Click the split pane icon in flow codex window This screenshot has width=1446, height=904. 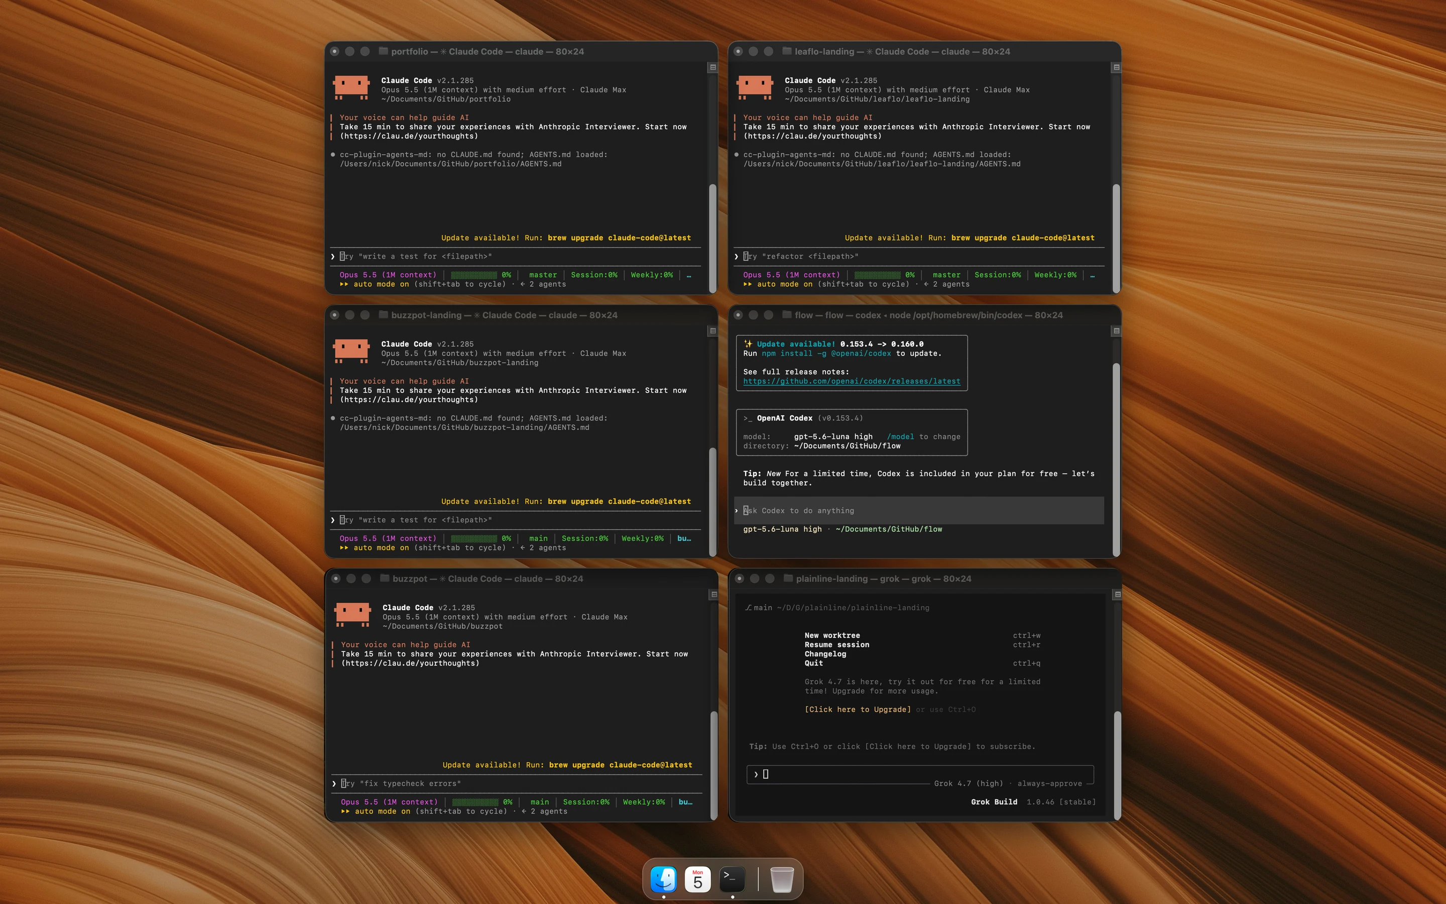coord(1116,331)
